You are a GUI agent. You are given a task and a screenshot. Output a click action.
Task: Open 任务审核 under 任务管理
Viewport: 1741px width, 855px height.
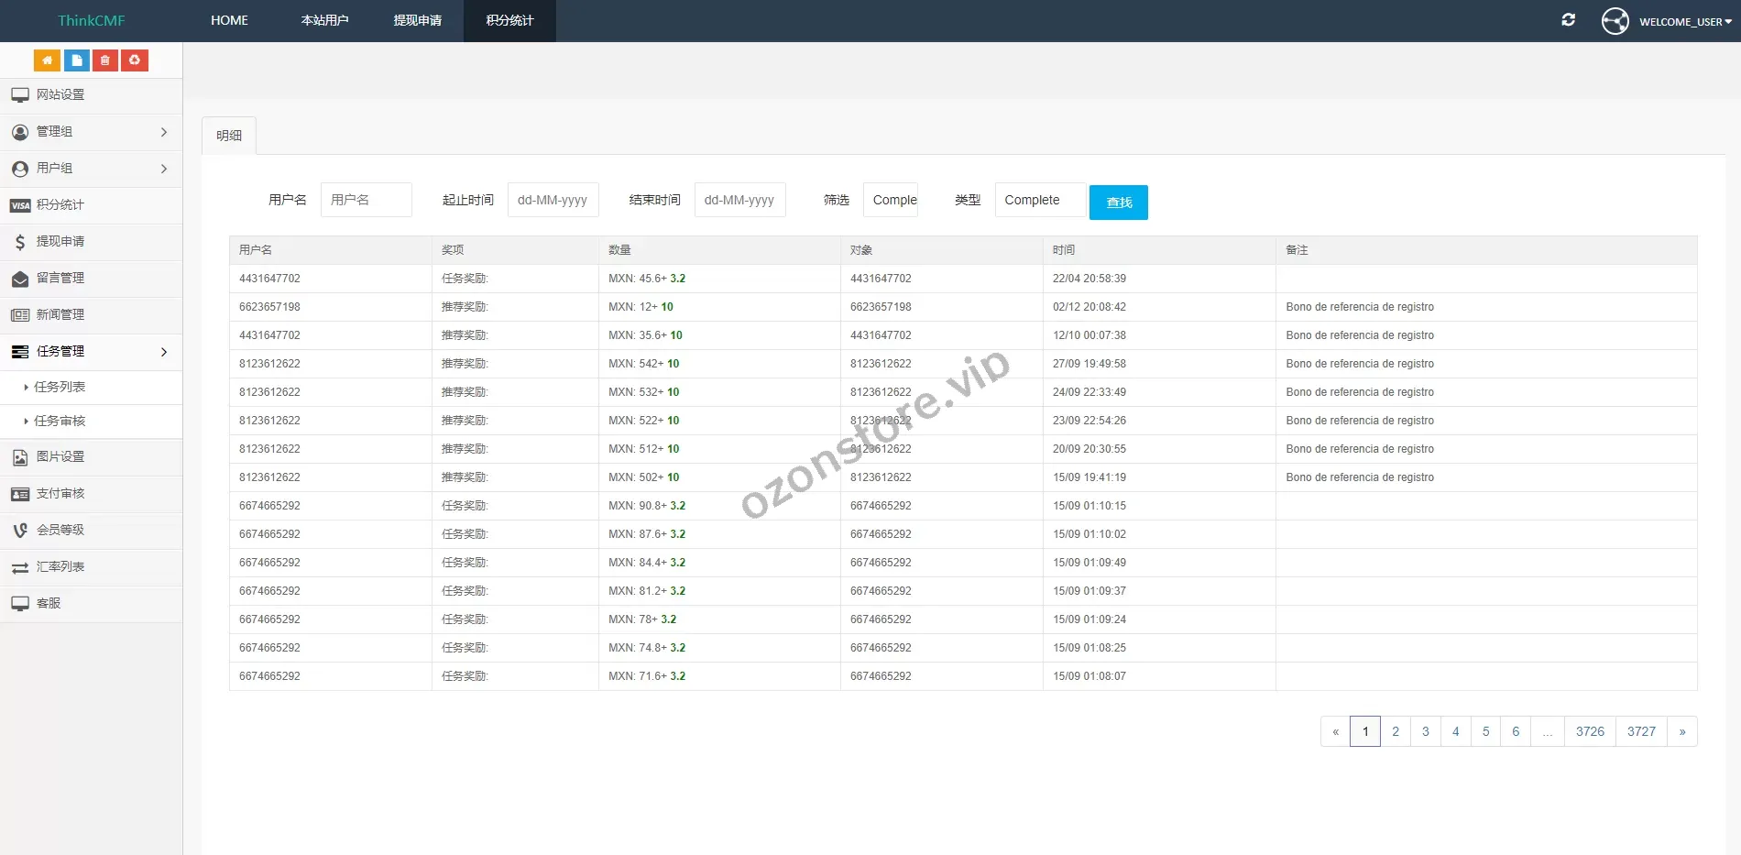point(60,422)
